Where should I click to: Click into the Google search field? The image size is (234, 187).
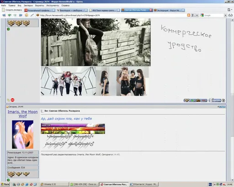[x=214, y=15]
